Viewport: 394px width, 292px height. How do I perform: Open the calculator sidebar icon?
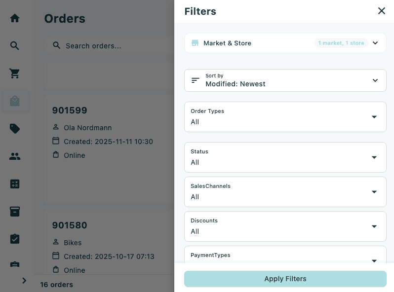click(15, 184)
